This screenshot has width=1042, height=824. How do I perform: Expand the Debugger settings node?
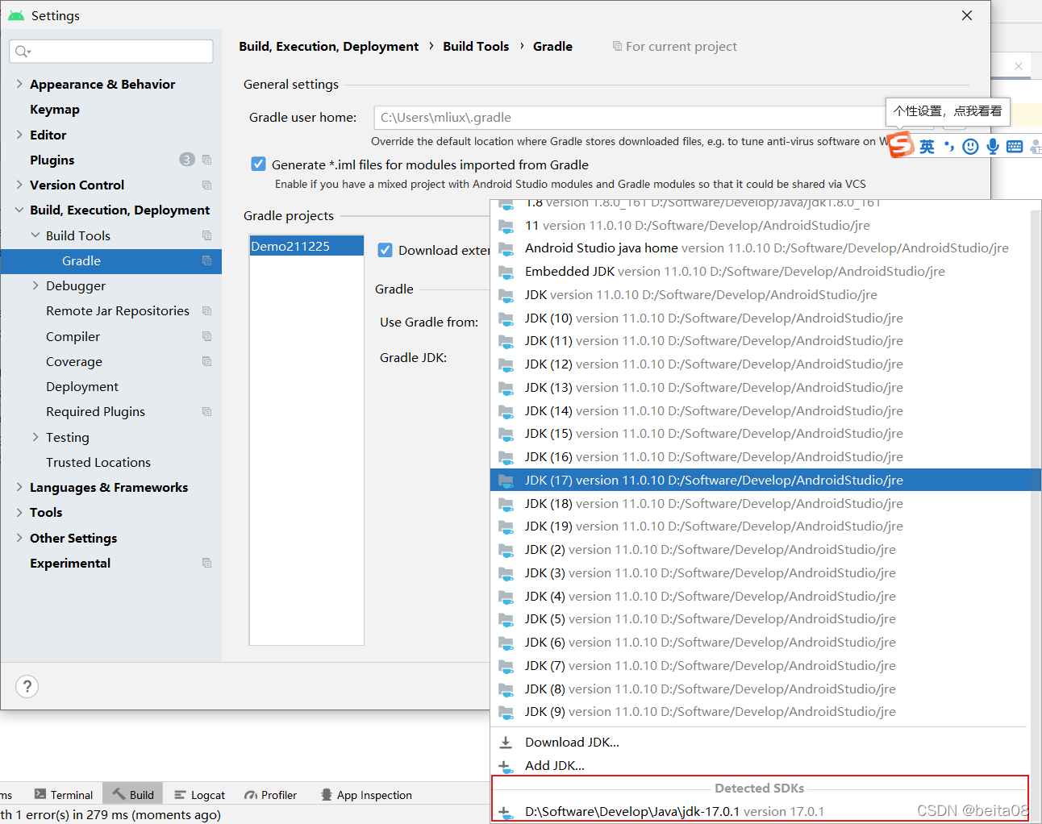pyautogui.click(x=35, y=285)
